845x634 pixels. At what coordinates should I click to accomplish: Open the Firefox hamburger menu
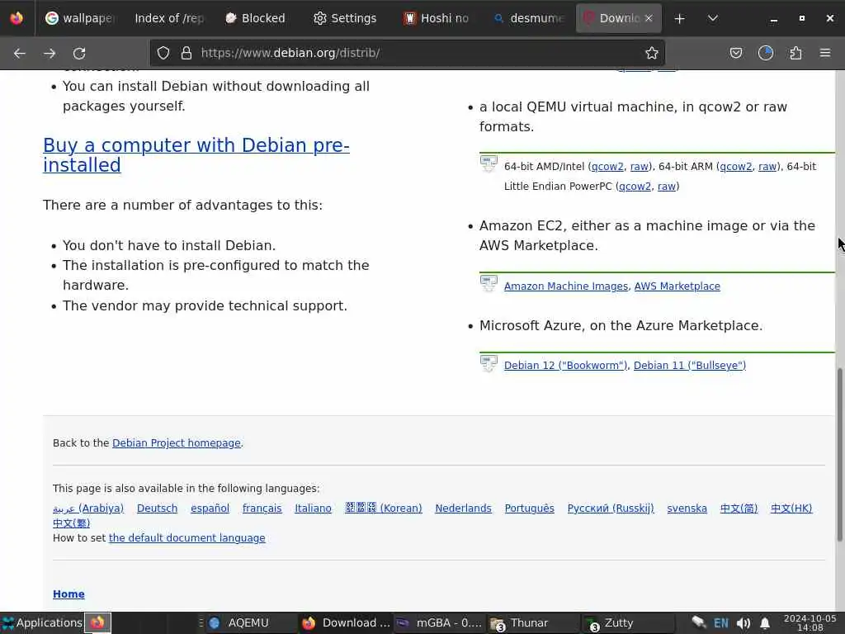coord(825,53)
